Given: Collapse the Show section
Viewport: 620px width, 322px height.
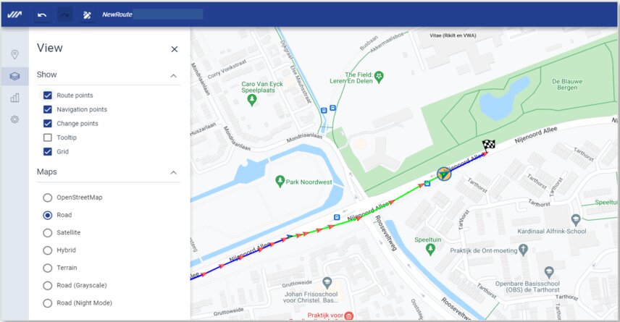Looking at the screenshot, I should 174,75.
